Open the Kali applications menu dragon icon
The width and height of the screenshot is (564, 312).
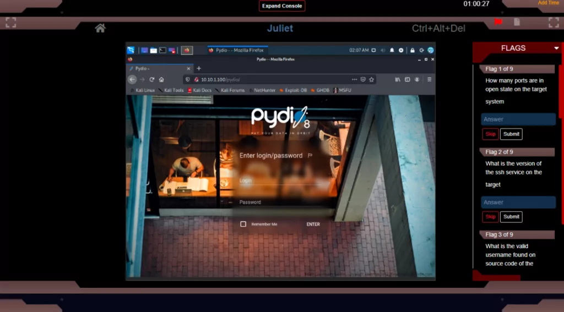(131, 50)
